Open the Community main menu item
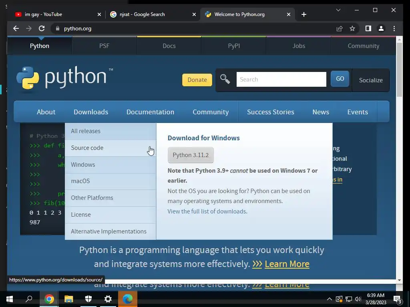The width and height of the screenshot is (410, 307). point(211,112)
